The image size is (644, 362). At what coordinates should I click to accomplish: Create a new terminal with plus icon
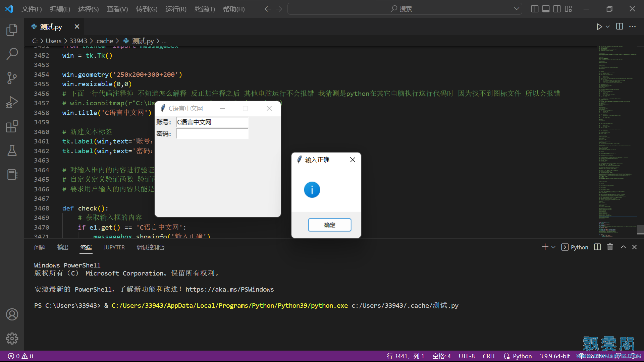coord(545,247)
